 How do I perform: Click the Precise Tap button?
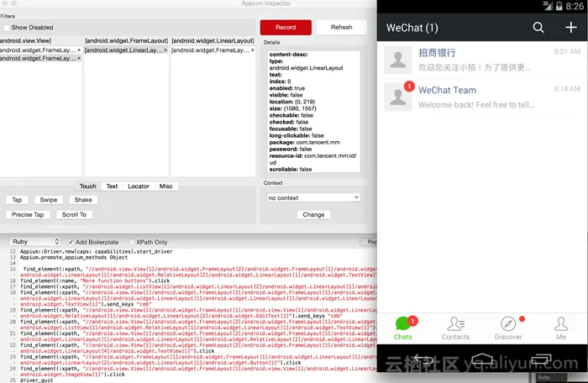[x=28, y=214]
